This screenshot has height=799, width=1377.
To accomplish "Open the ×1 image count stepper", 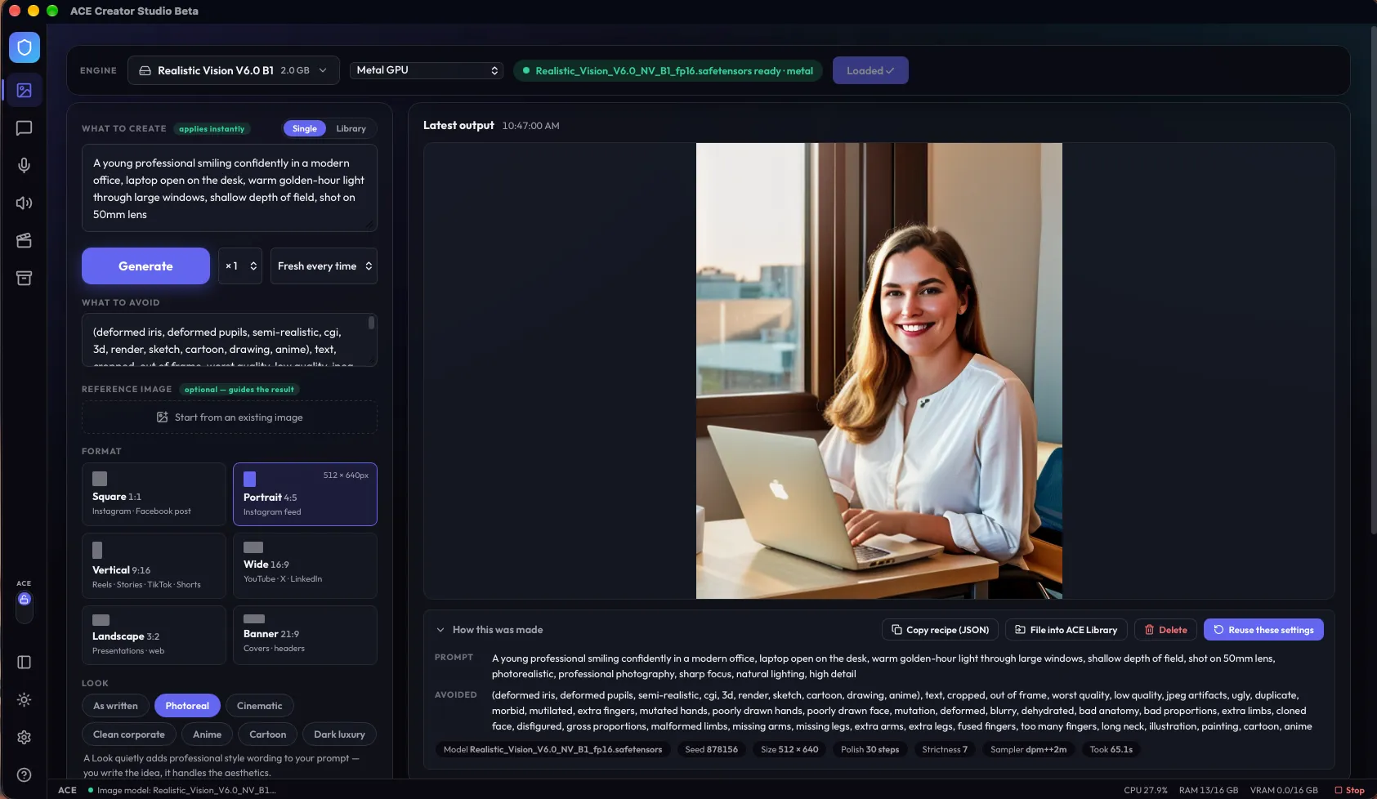I will [240, 266].
